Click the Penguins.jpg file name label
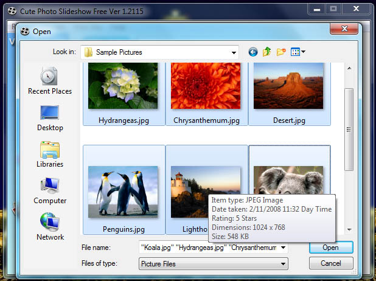The width and height of the screenshot is (376, 281). pyautogui.click(x=124, y=229)
